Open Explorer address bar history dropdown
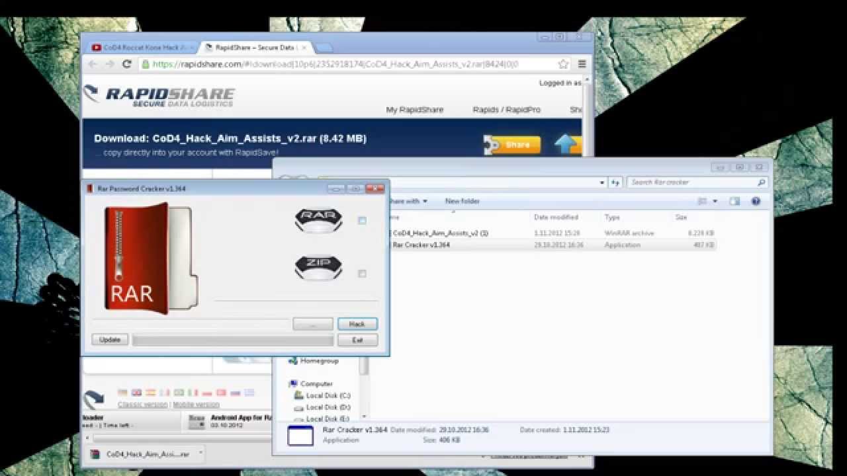This screenshot has width=847, height=476. point(602,182)
